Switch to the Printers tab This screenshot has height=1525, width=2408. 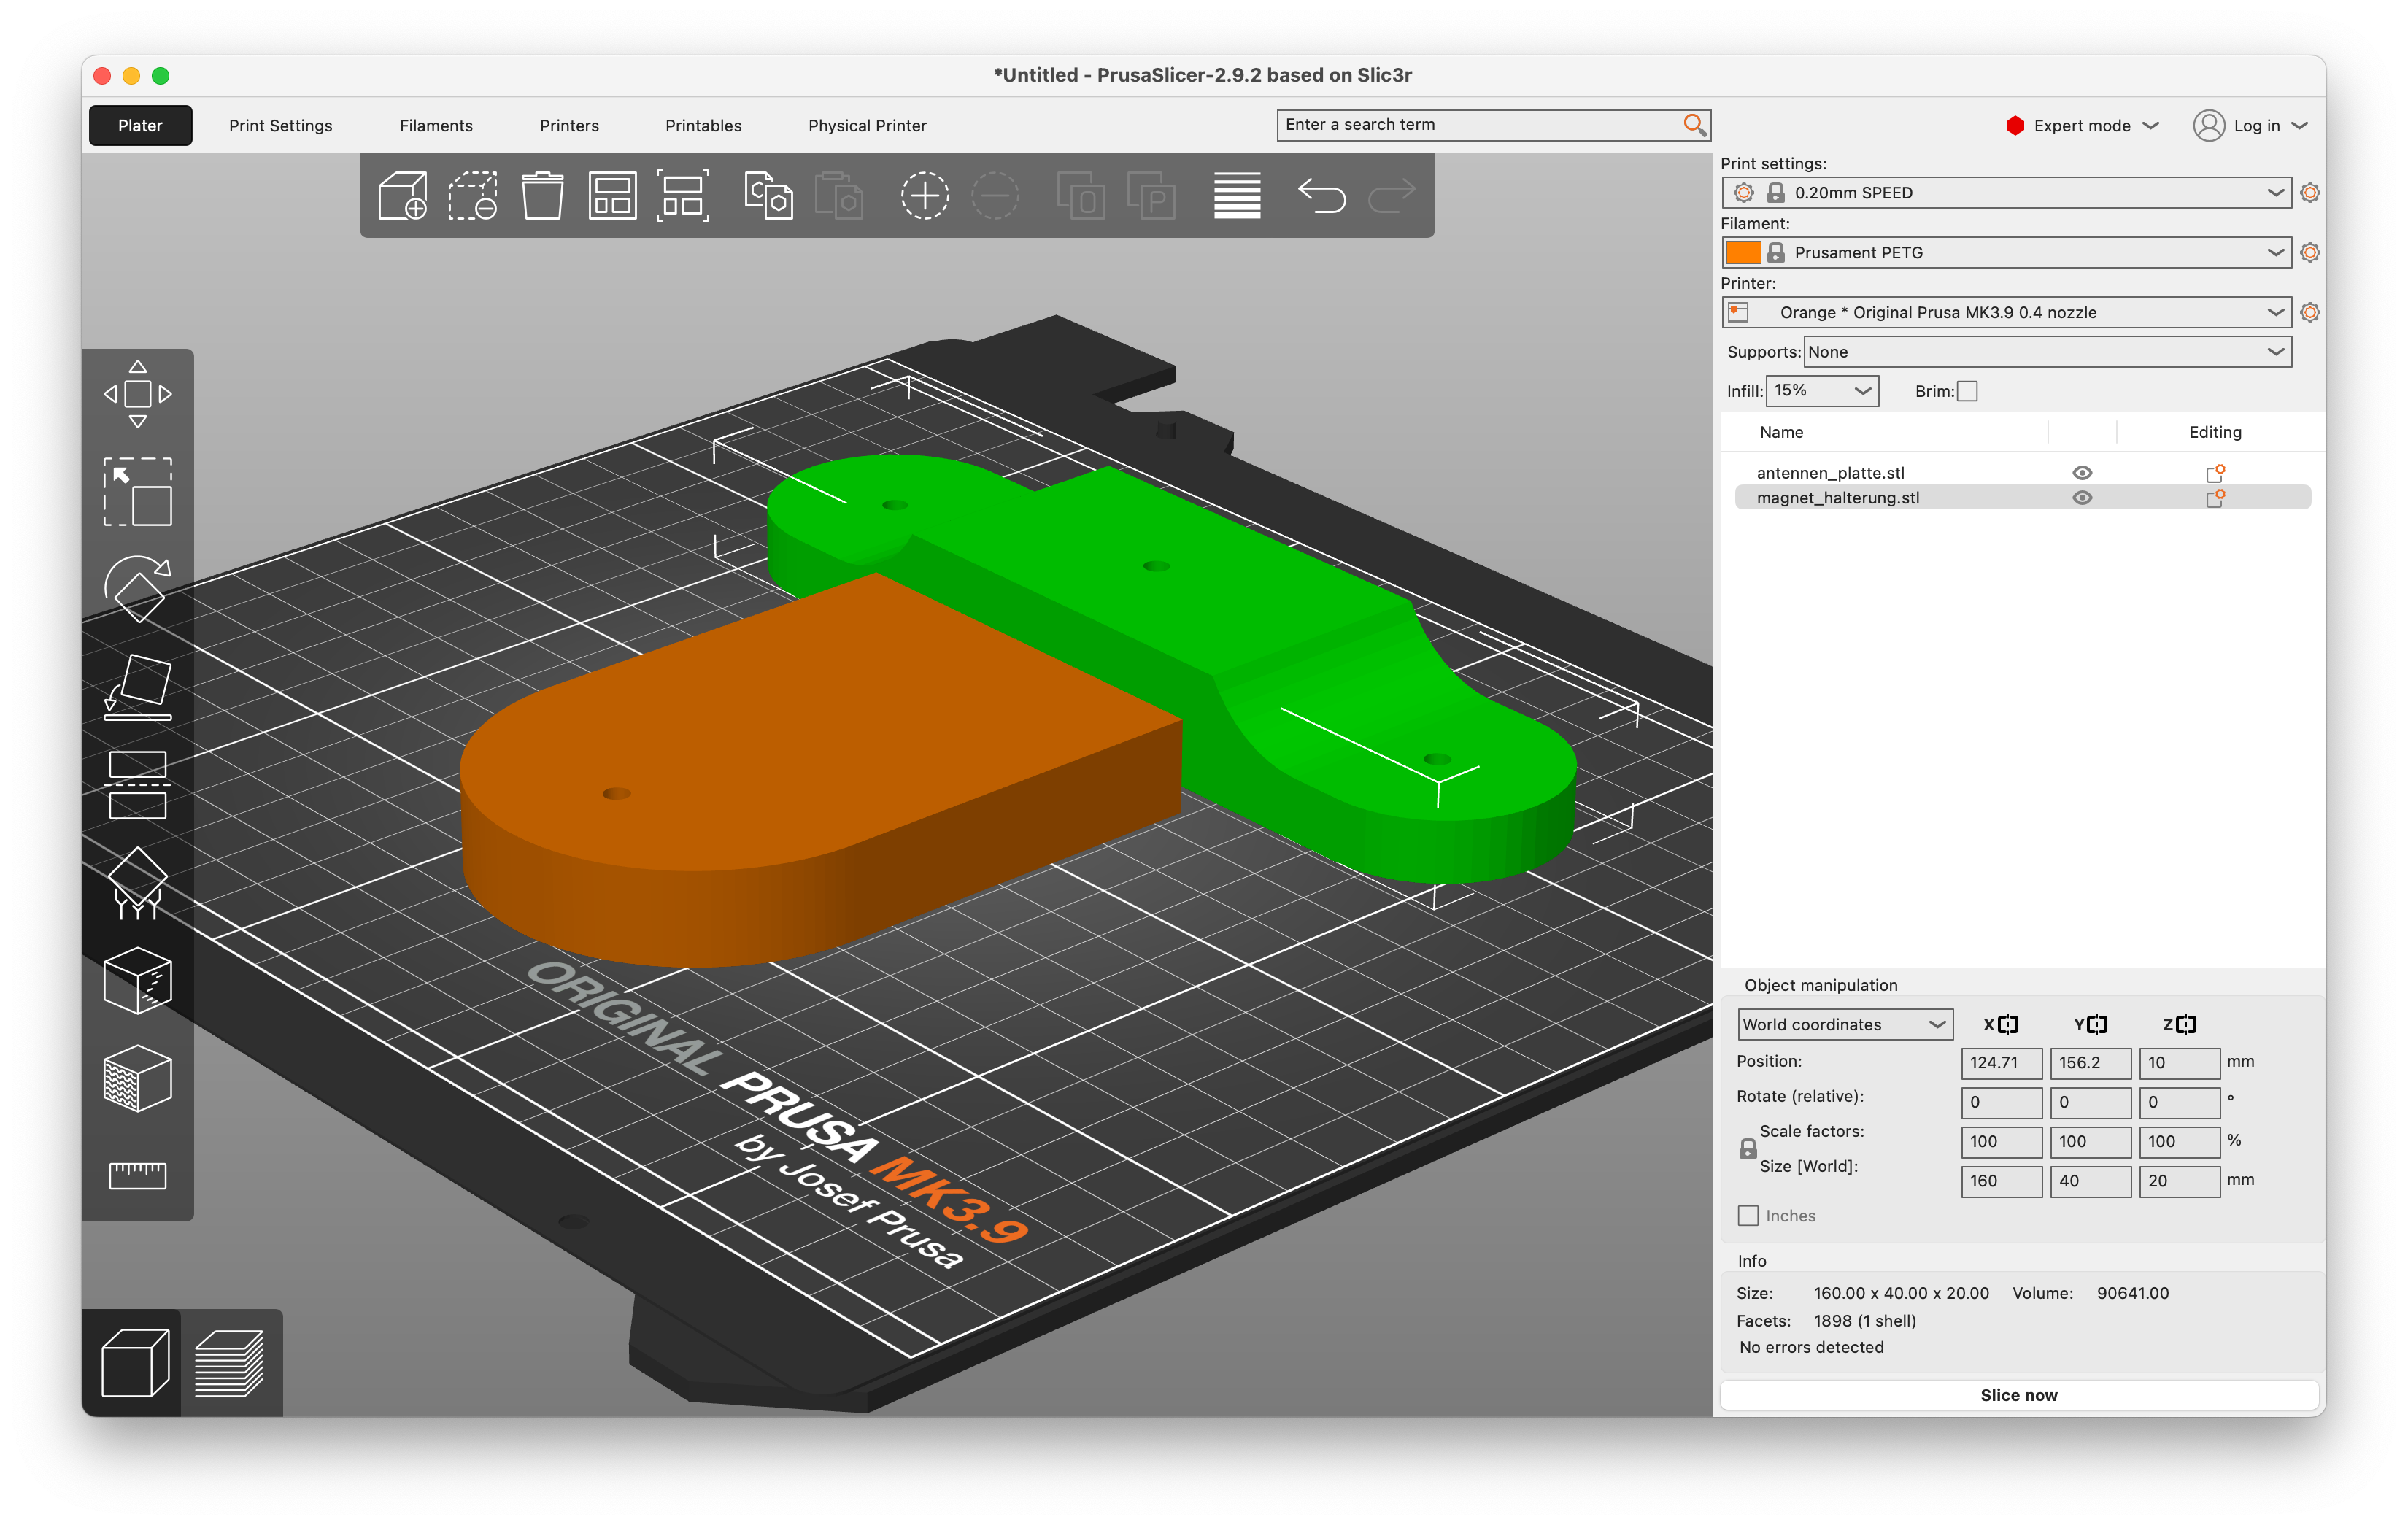(x=569, y=125)
